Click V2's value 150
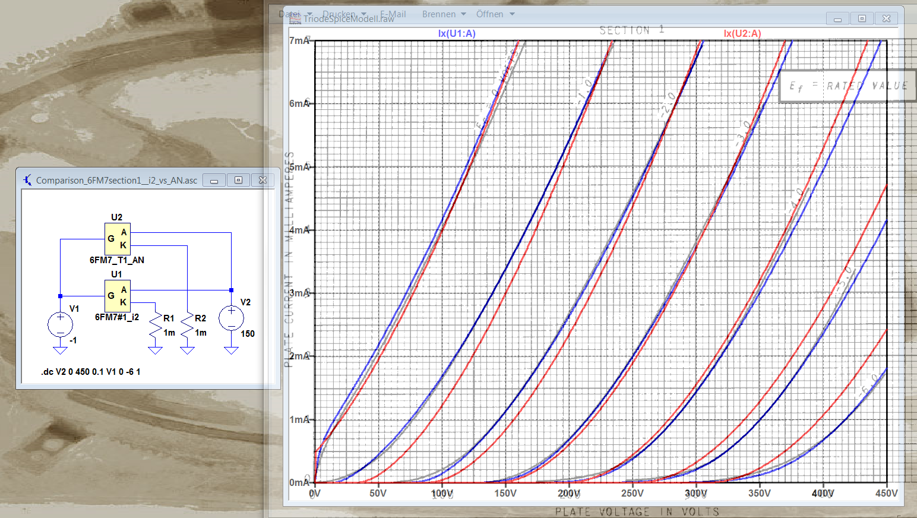Image resolution: width=917 pixels, height=518 pixels. [x=248, y=334]
